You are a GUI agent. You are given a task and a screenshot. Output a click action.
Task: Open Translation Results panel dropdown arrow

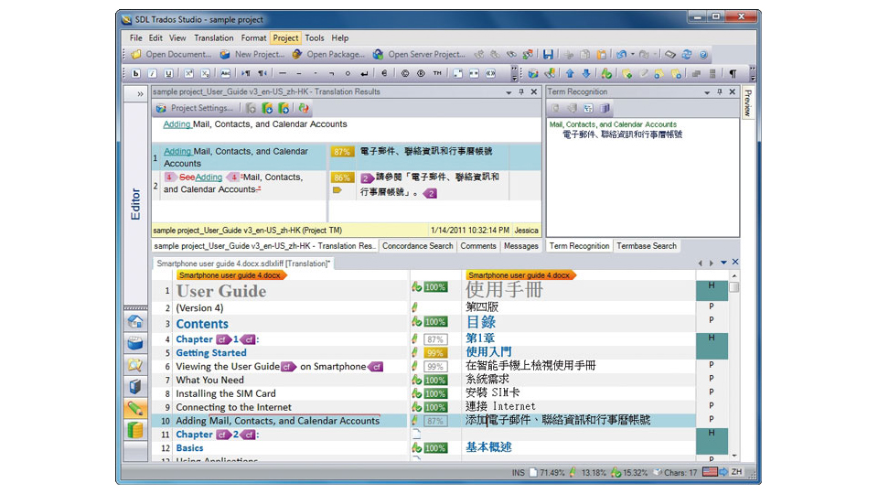point(509,92)
